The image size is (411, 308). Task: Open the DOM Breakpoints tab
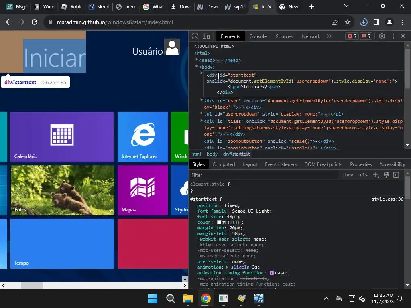pos(323,164)
